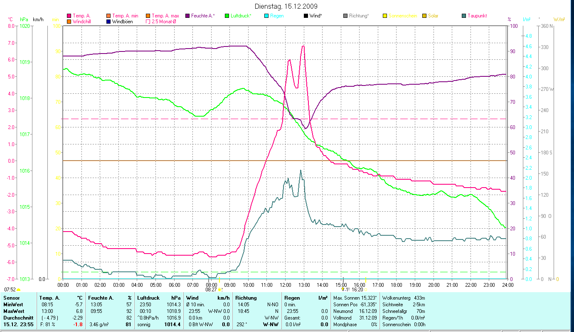Click the 292 ° wind direction value
The height and width of the screenshot is (332, 574).
(241, 324)
